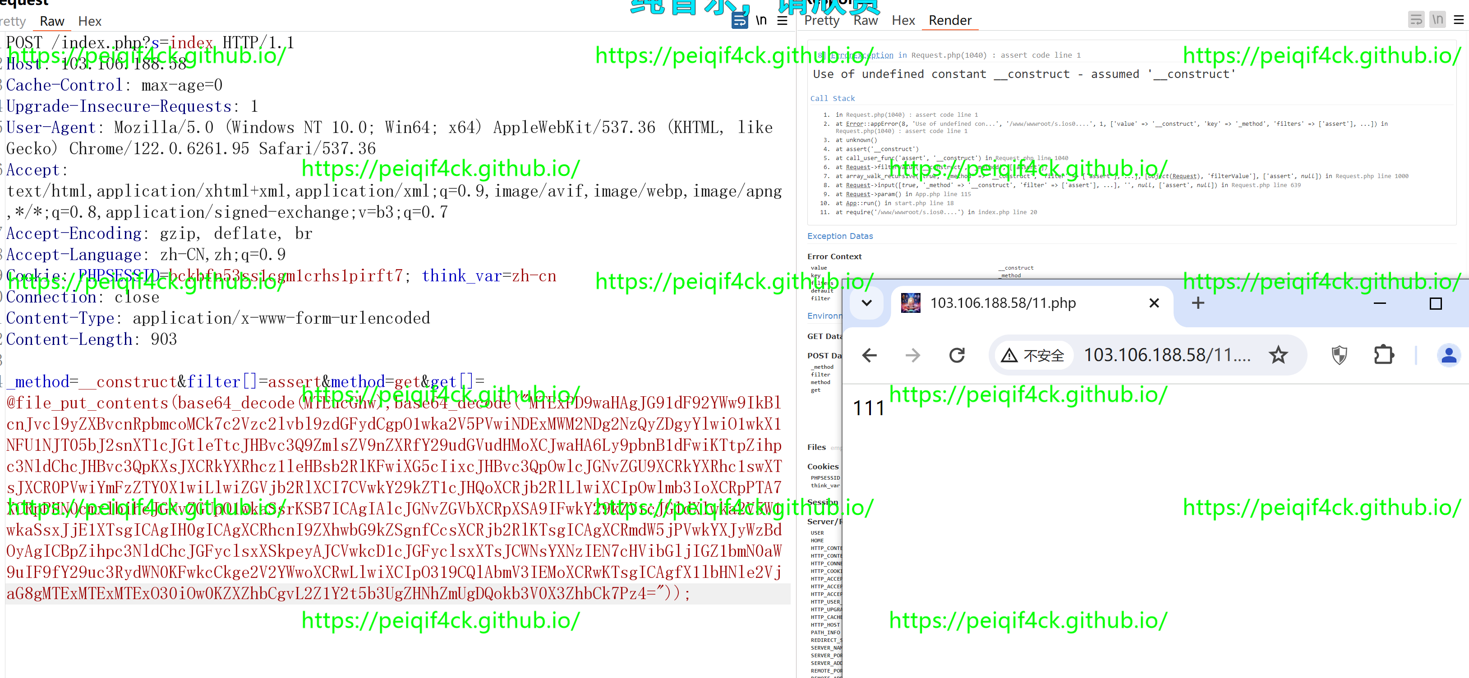Click the Connection: close header
Screen dimensions: 1469x678
pyautogui.click(x=83, y=298)
